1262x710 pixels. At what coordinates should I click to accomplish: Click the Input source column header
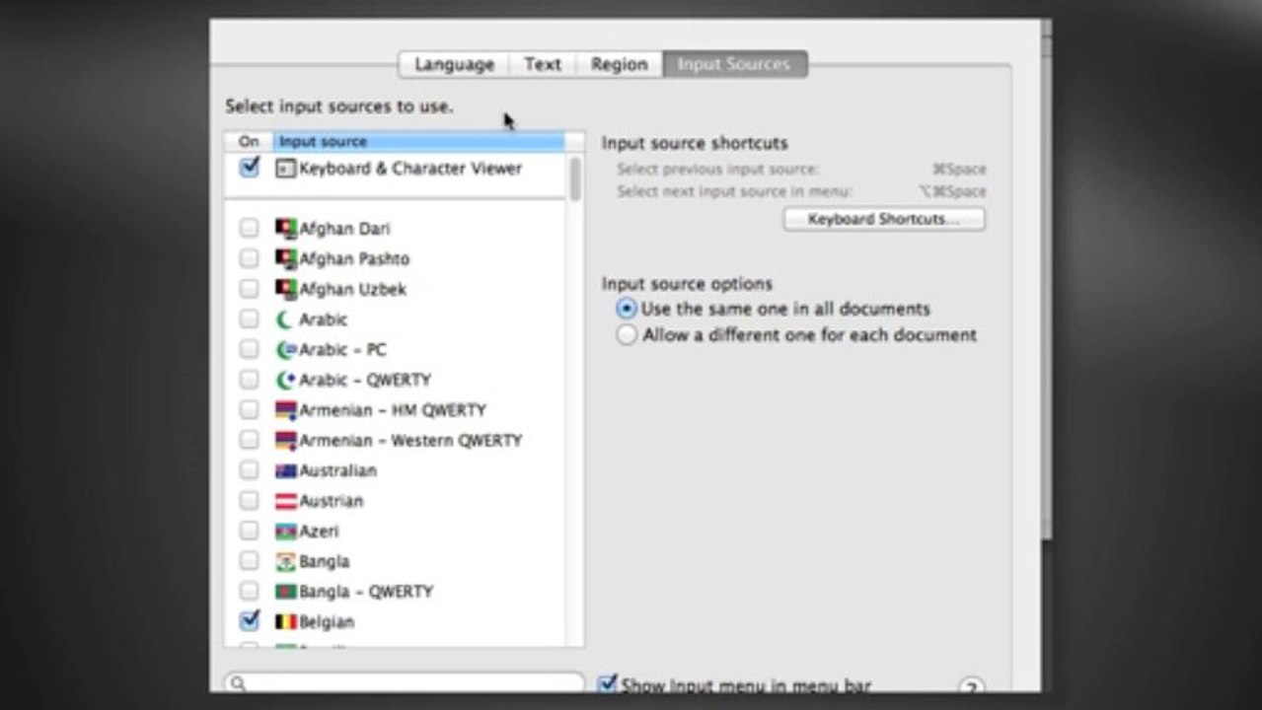pos(418,142)
